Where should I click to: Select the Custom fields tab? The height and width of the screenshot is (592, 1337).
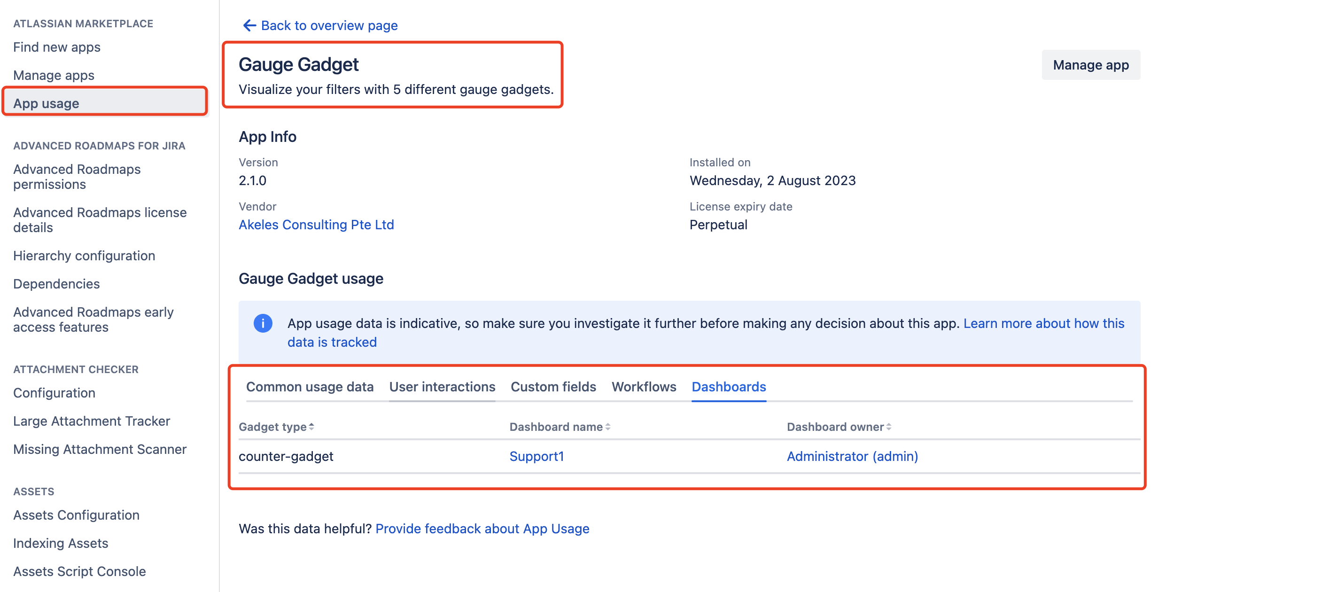point(553,387)
